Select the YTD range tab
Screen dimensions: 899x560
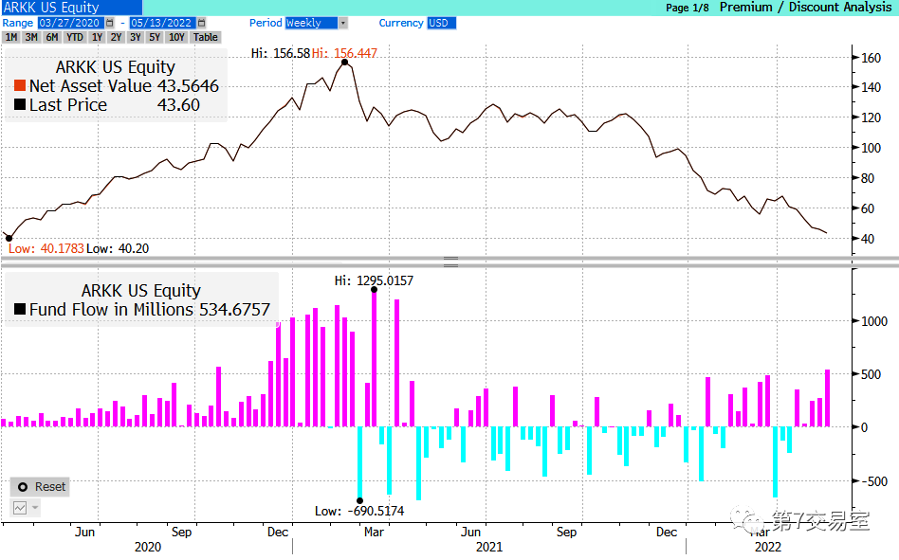(x=75, y=37)
